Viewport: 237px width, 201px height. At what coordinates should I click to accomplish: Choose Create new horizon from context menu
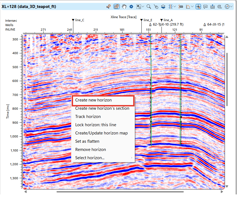pos(93,100)
